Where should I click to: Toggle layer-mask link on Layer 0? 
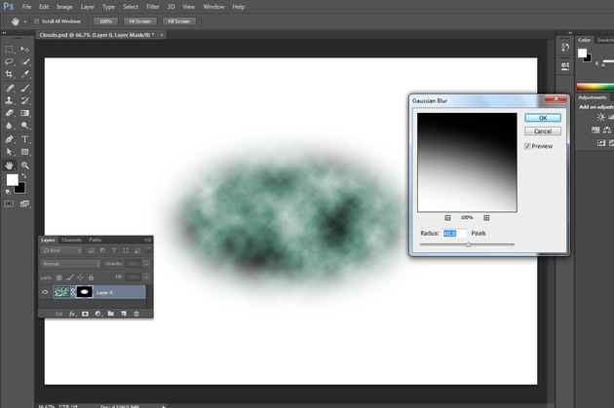pyautogui.click(x=73, y=292)
